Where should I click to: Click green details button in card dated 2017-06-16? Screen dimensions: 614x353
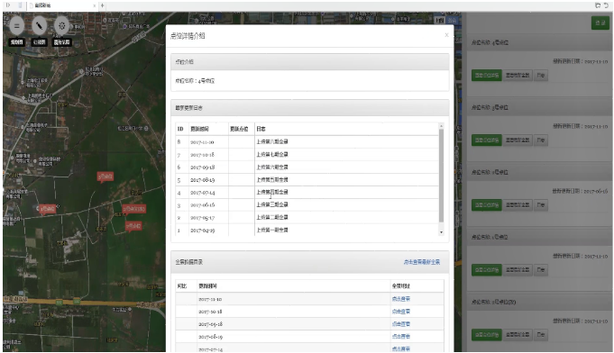(486, 204)
